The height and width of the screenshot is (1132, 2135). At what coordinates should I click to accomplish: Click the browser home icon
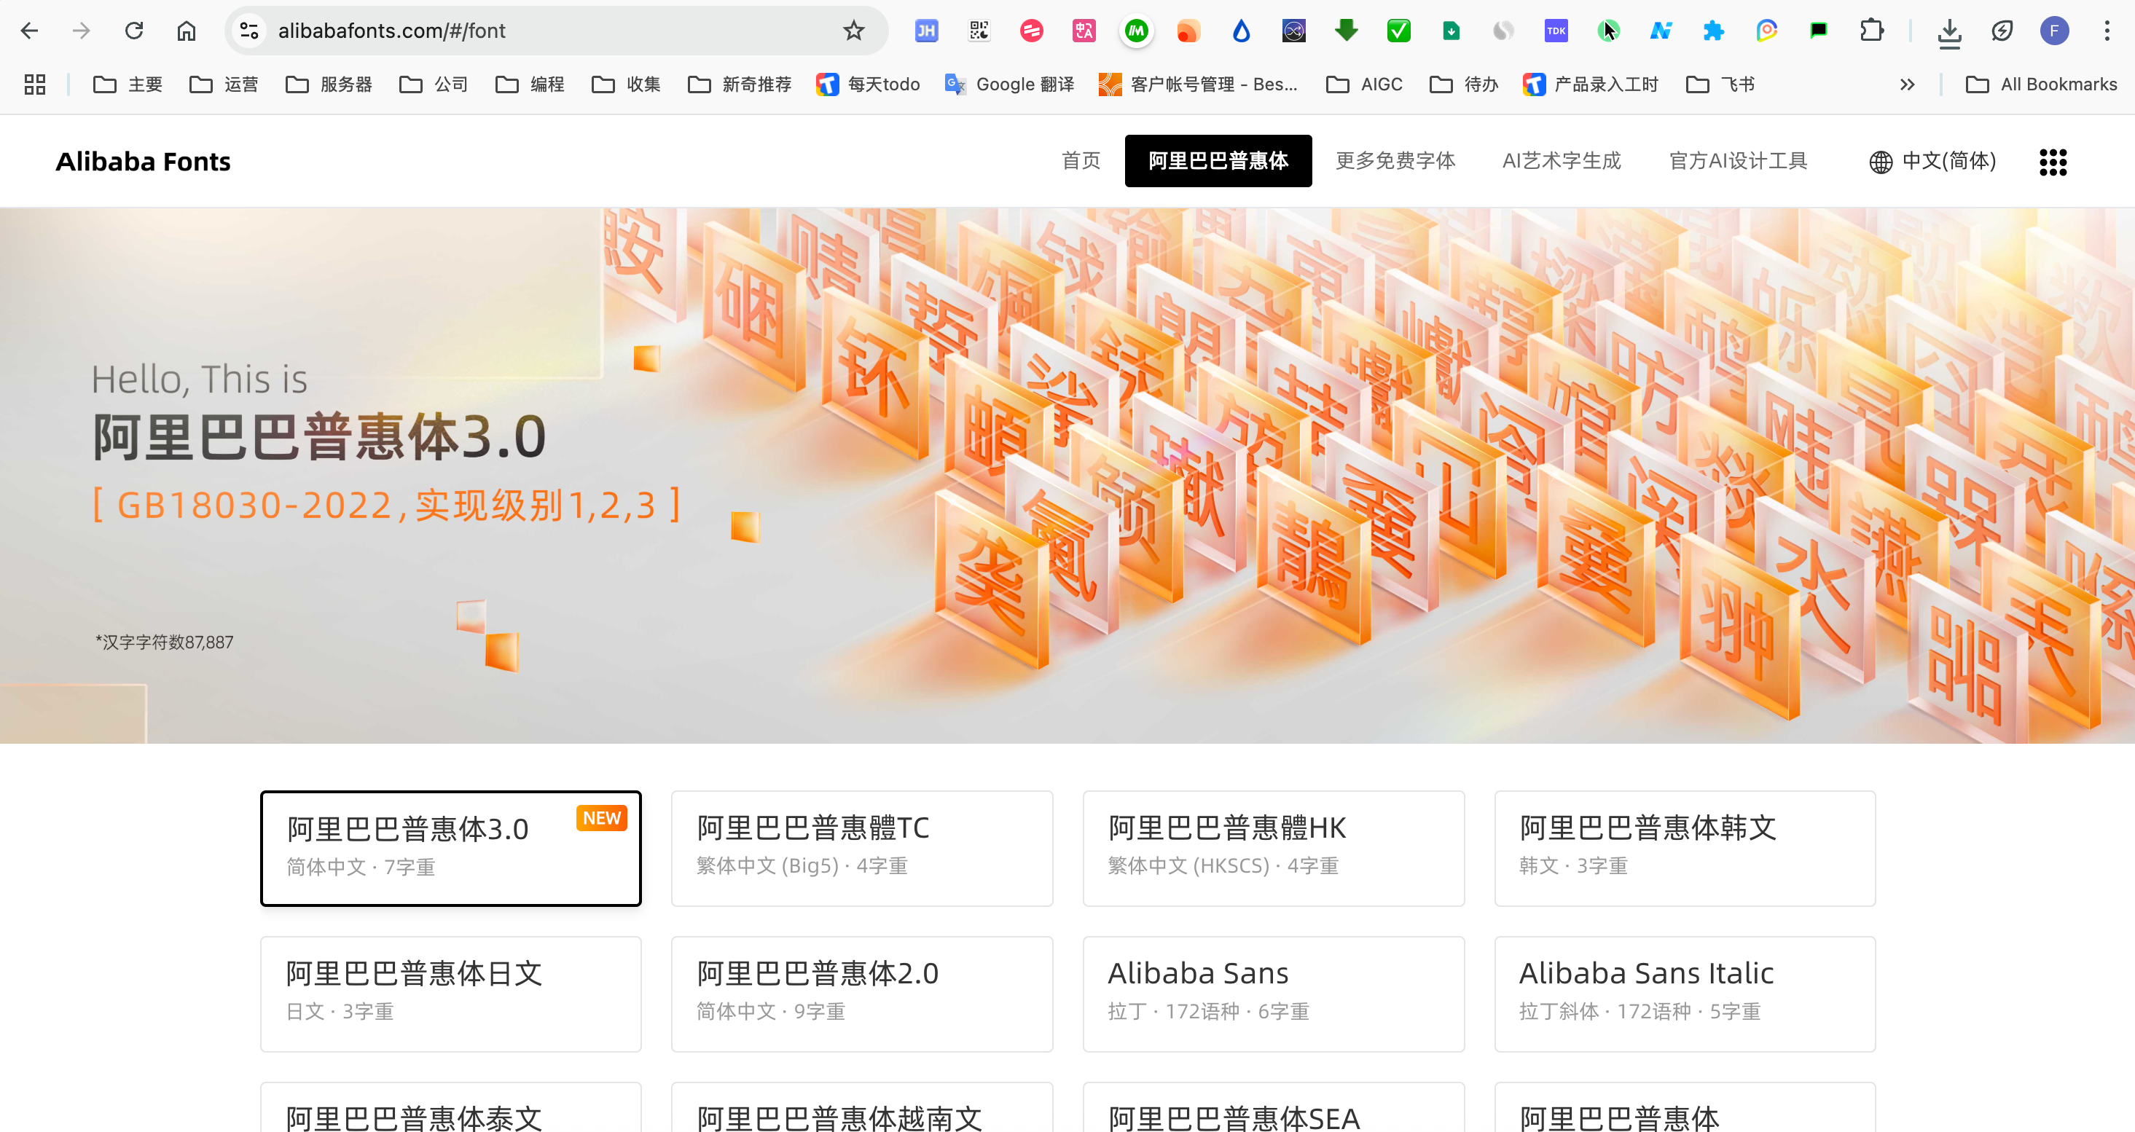tap(187, 31)
